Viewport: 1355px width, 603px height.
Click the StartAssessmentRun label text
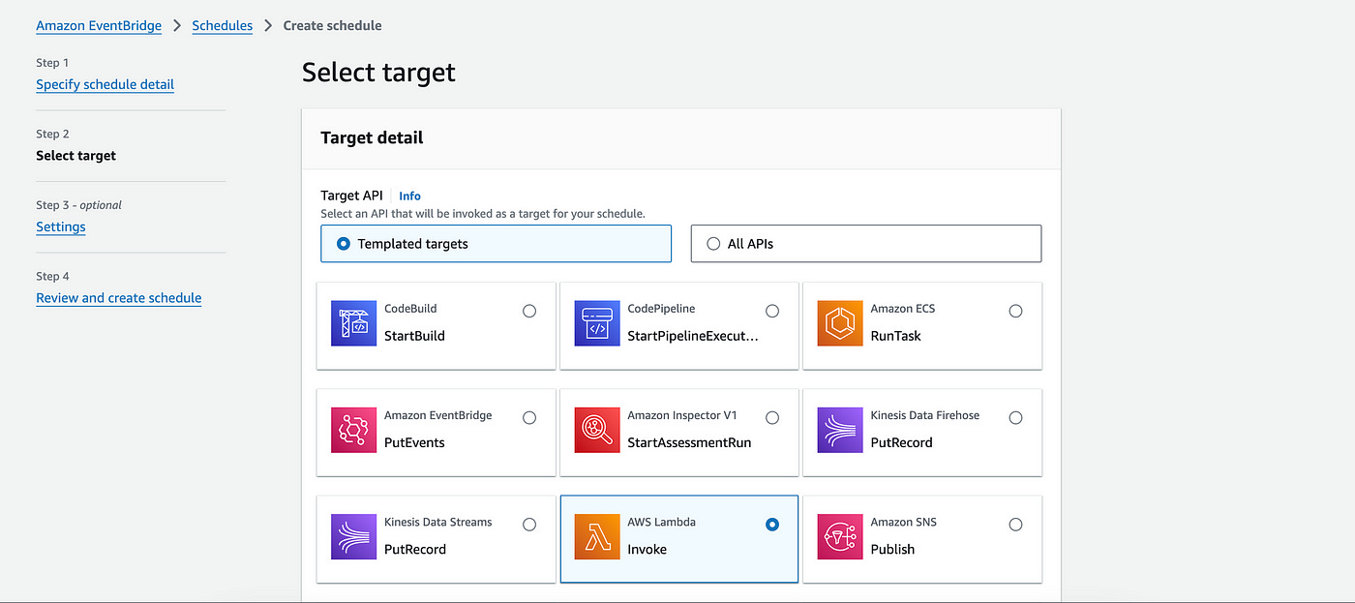coord(689,442)
